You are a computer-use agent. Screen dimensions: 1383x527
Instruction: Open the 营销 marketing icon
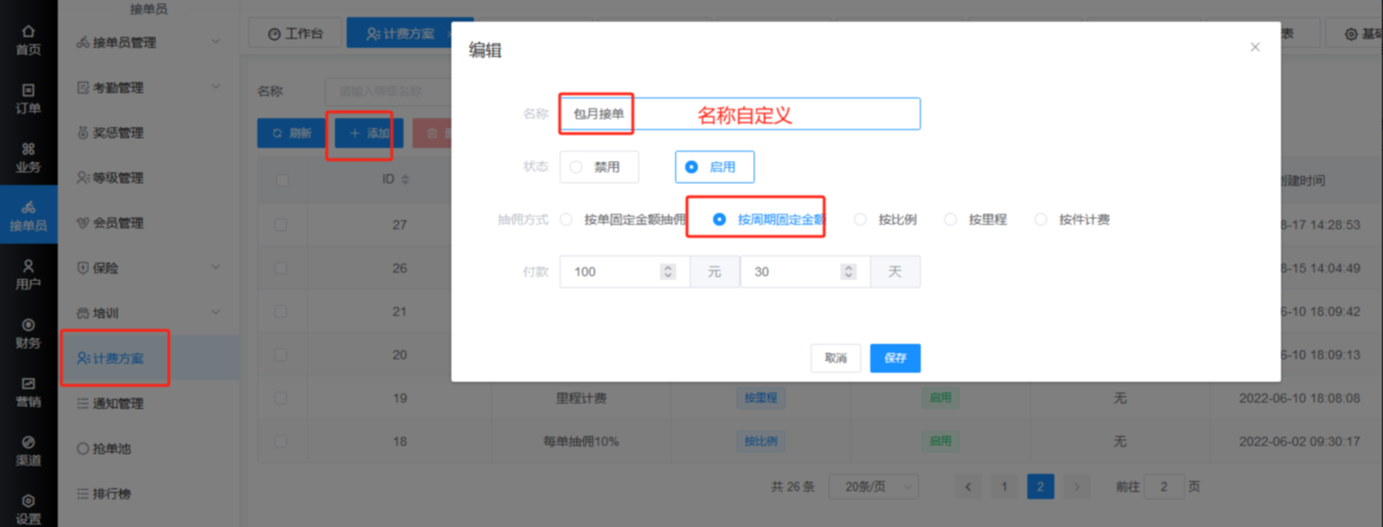click(x=28, y=384)
